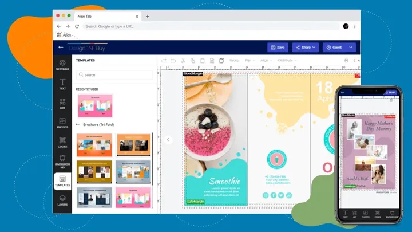Click the Save button
Viewport: 412px width, 232px height.
coord(278,47)
